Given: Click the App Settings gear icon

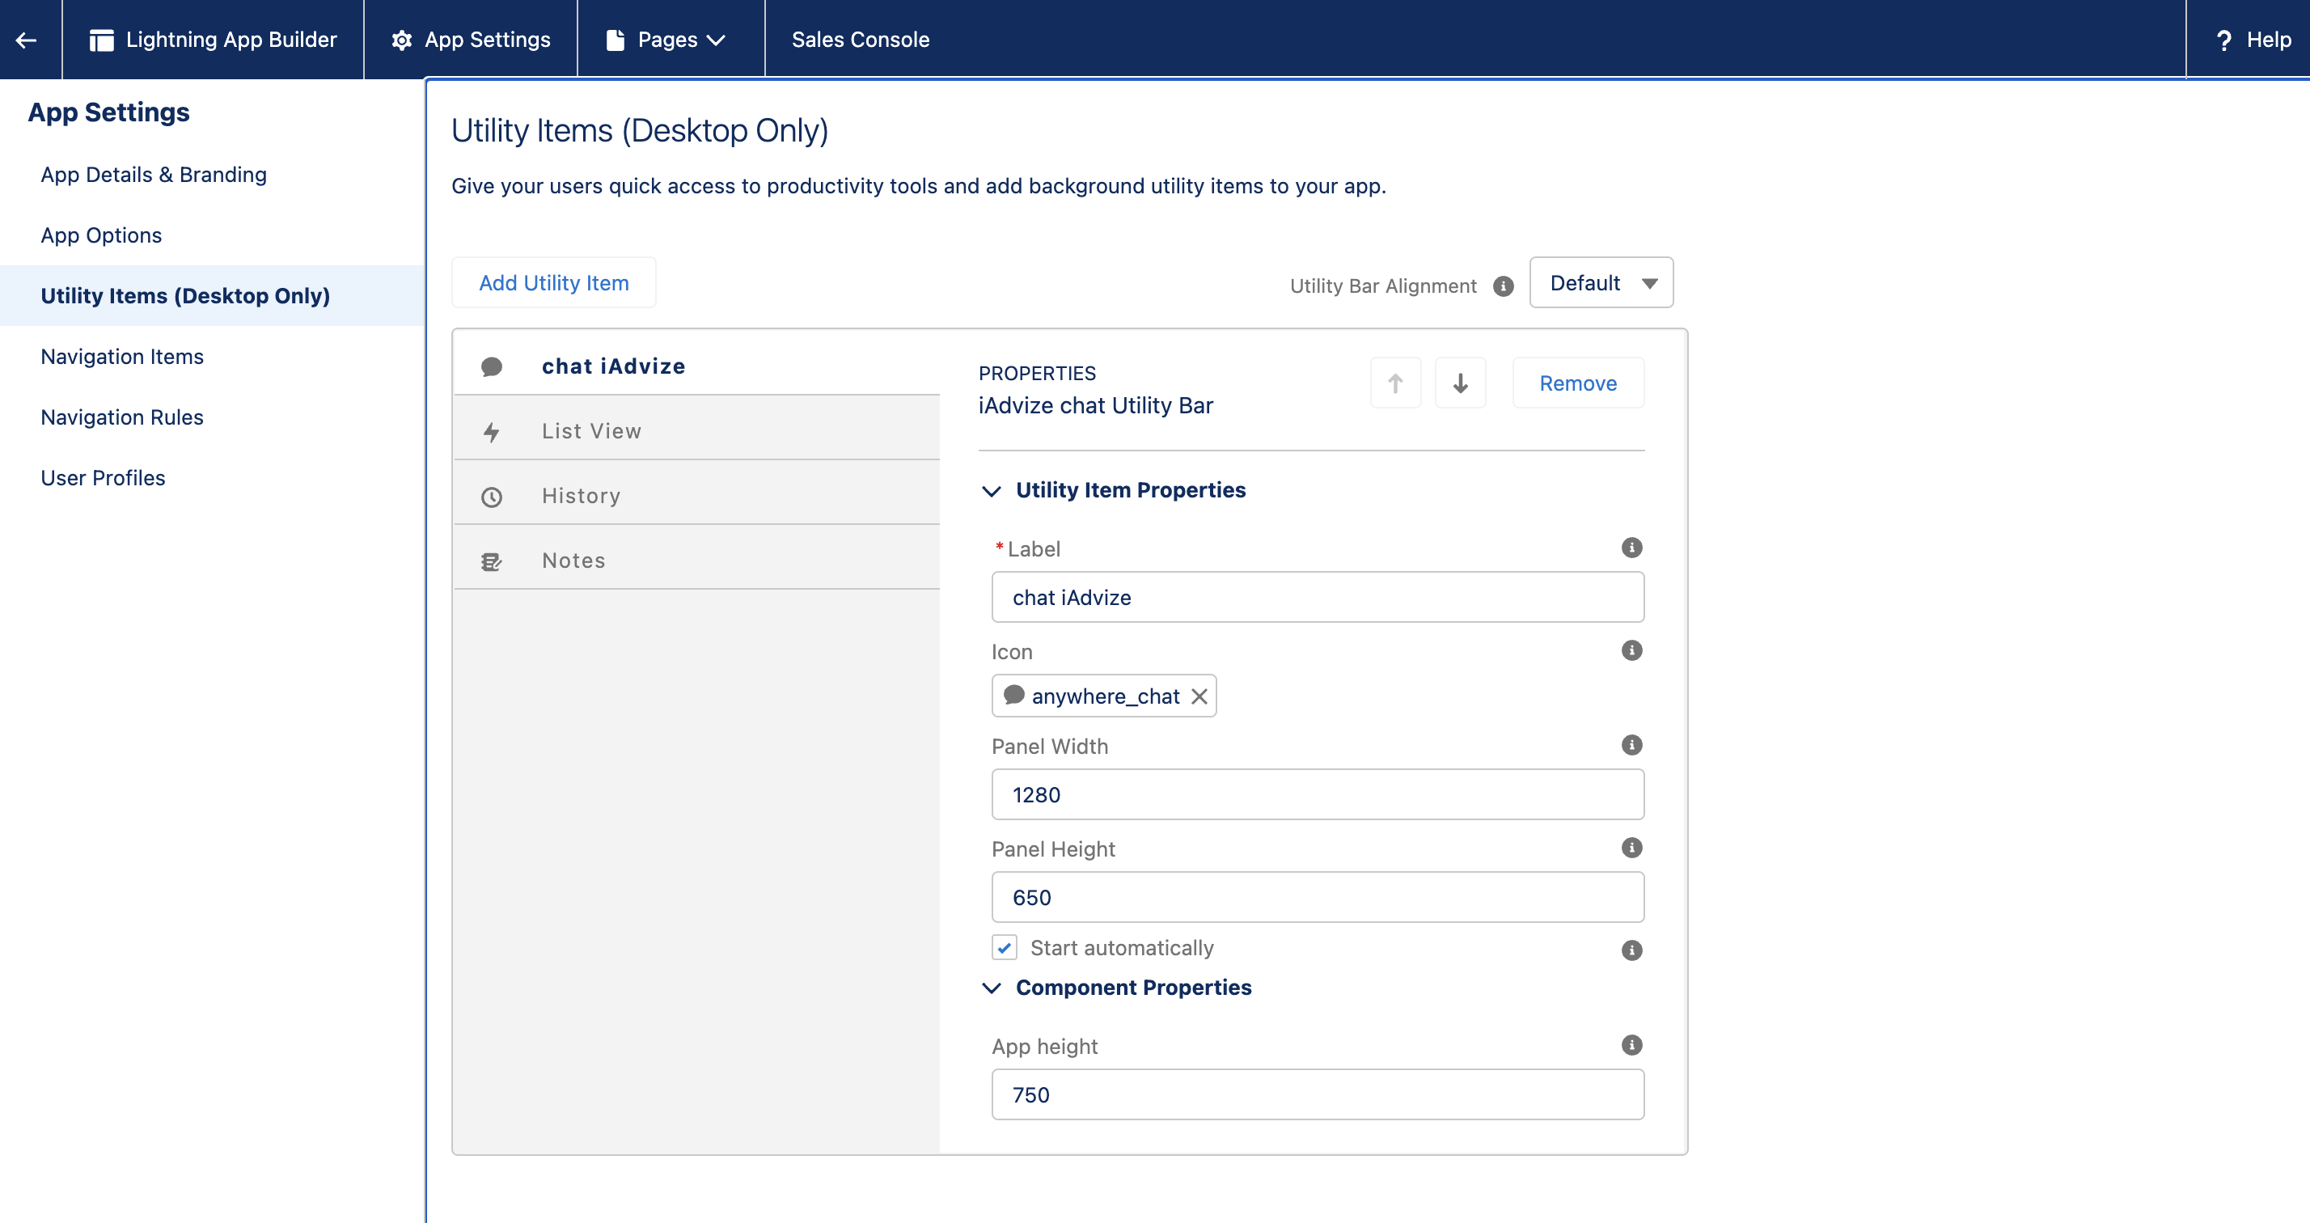Looking at the screenshot, I should point(402,40).
